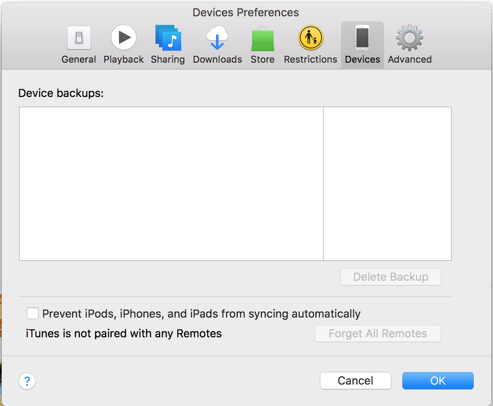493x406 pixels.
Task: Click the Delete Backup button
Action: (x=390, y=277)
